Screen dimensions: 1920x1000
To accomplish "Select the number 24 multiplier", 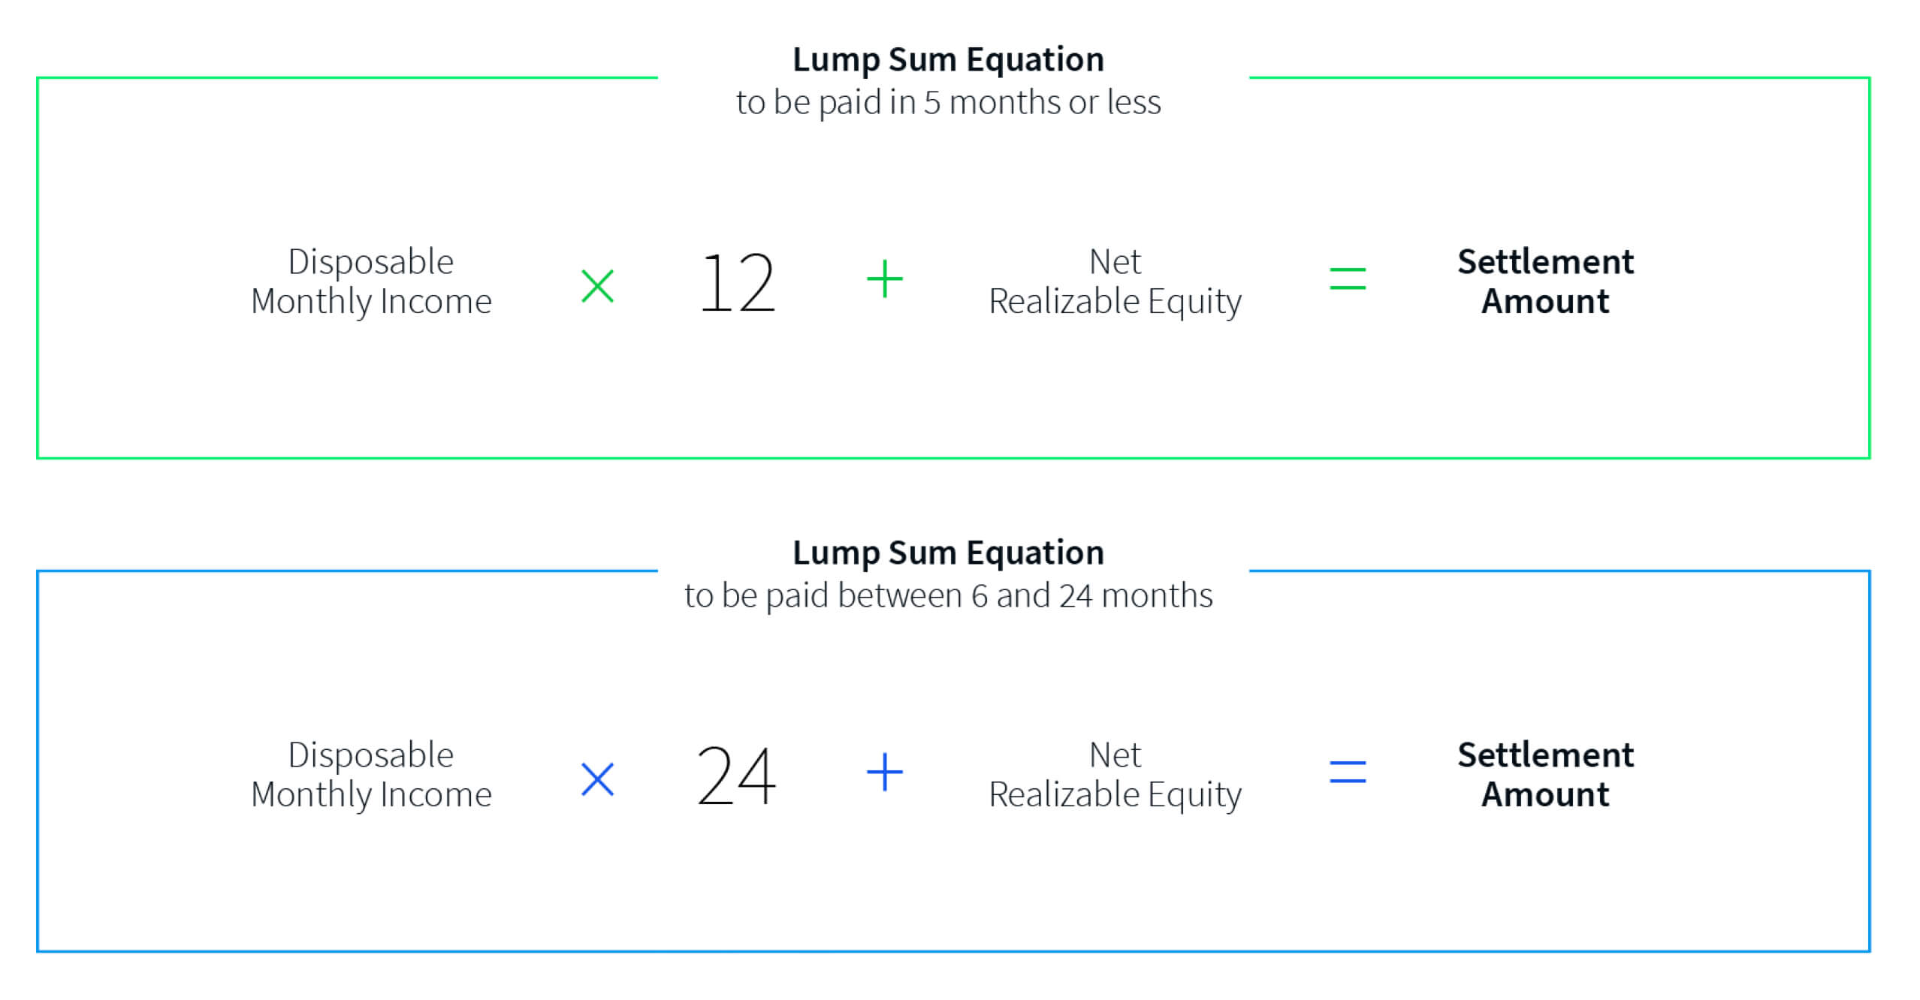I will pyautogui.click(x=736, y=776).
